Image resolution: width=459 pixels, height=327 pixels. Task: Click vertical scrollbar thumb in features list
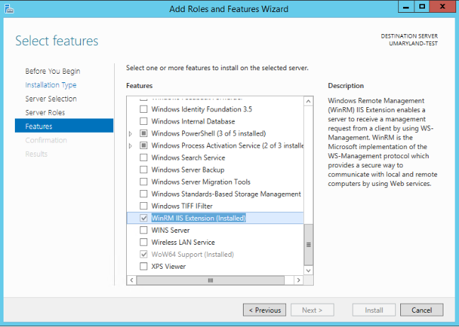coord(308,245)
